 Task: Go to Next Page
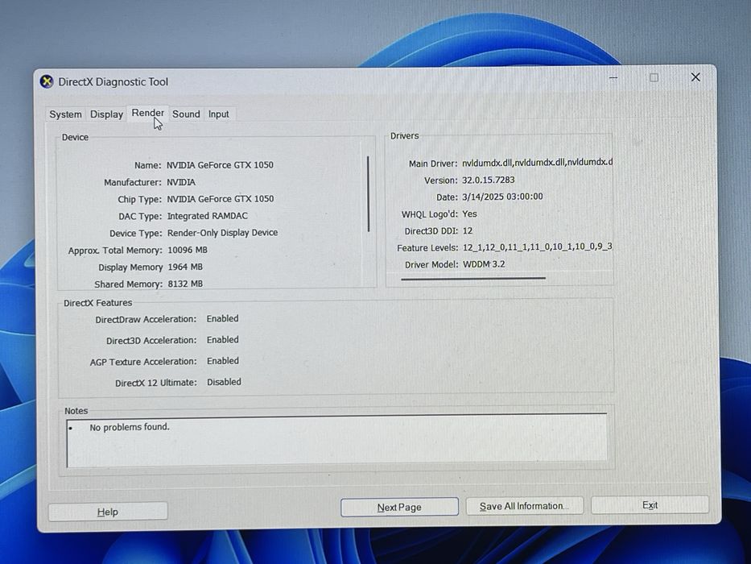pos(399,507)
